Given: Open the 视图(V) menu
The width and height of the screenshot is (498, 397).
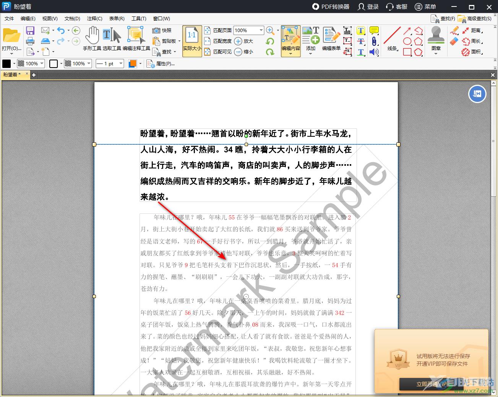Looking at the screenshot, I should point(50,18).
